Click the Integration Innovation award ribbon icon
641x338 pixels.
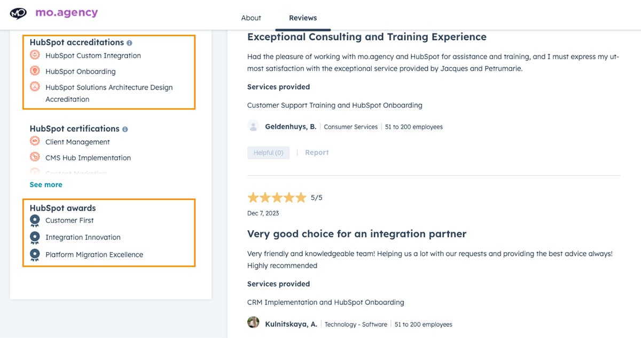pyautogui.click(x=34, y=237)
